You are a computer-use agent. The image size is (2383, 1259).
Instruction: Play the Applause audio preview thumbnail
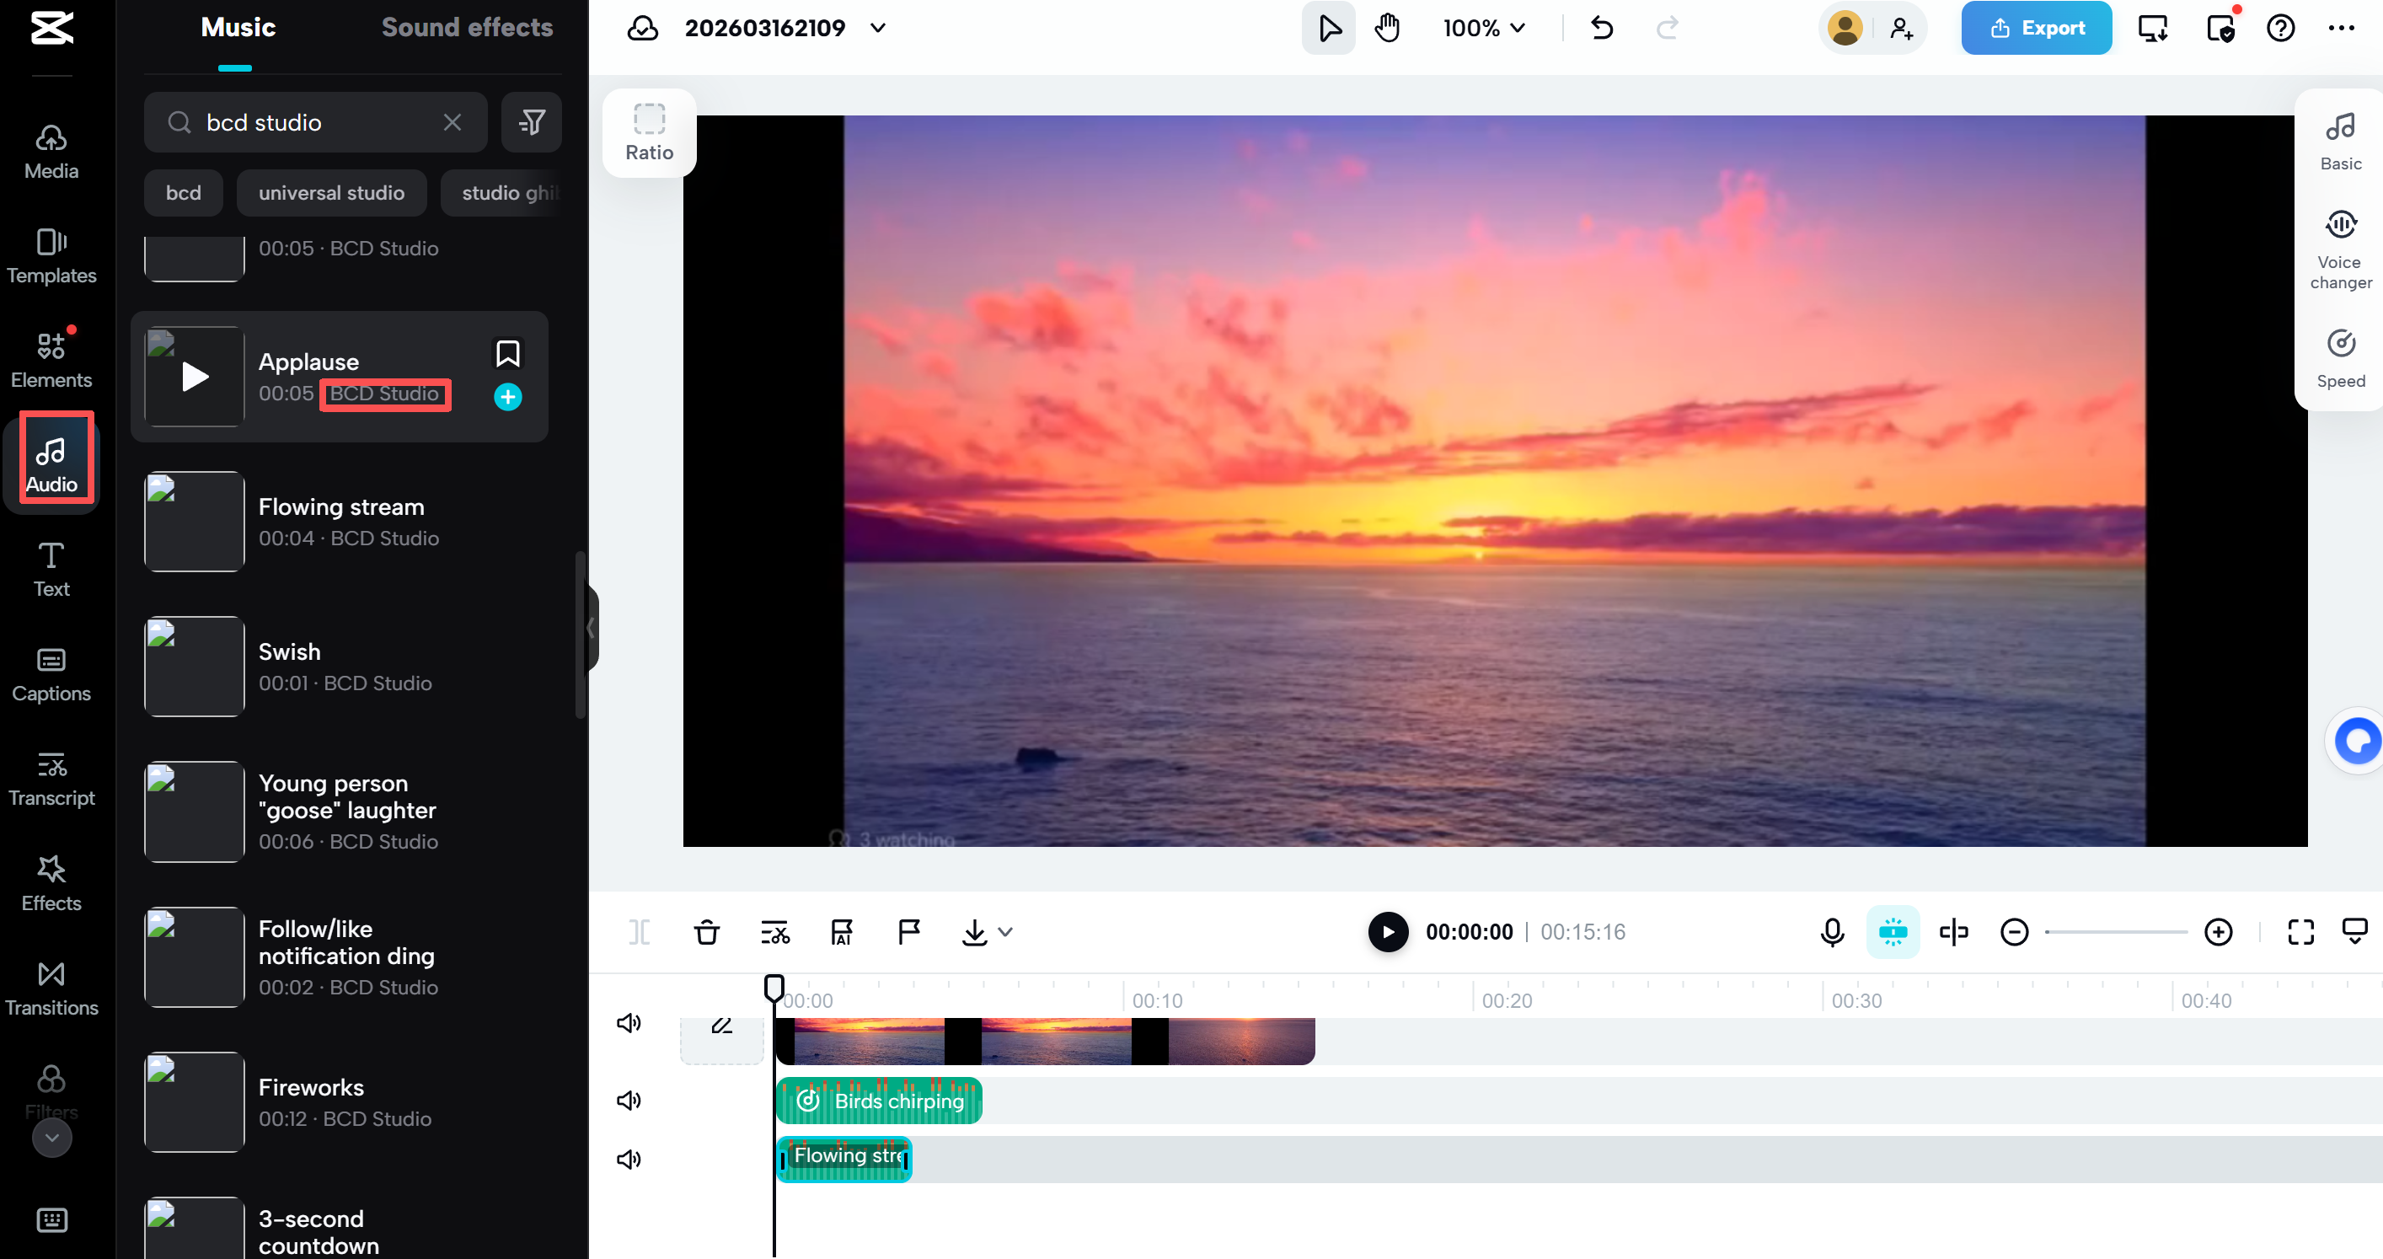tap(193, 376)
